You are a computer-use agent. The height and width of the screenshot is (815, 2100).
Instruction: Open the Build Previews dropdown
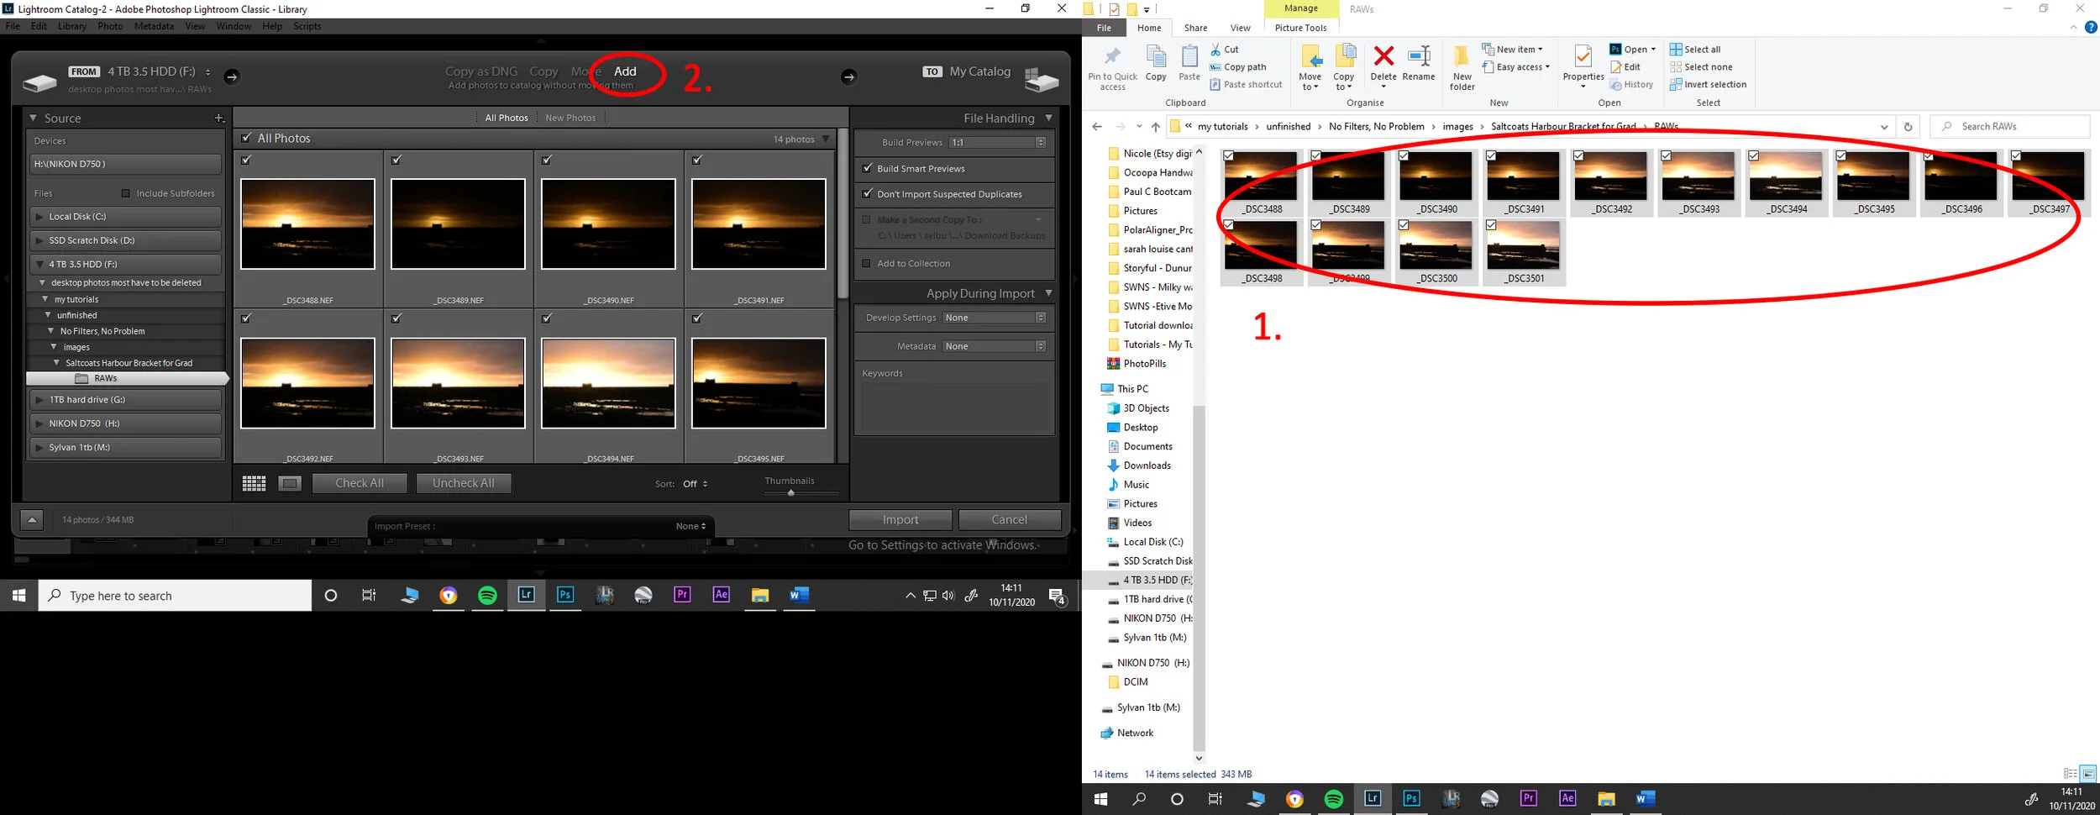click(x=998, y=143)
